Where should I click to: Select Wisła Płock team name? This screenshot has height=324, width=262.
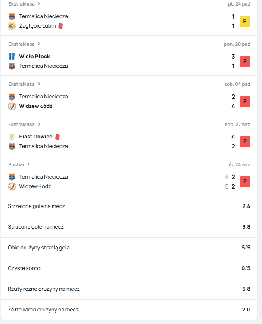(x=34, y=57)
